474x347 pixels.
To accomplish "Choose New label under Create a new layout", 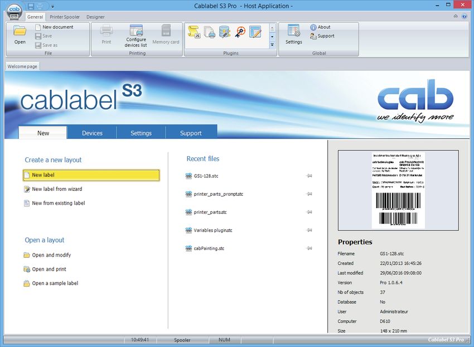I will pyautogui.click(x=91, y=175).
